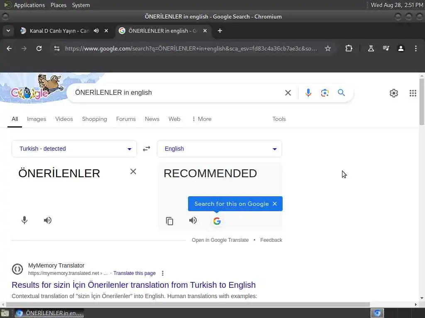Start voice search with microphone icon
Viewport: 425px width, 318px height.
point(308,93)
